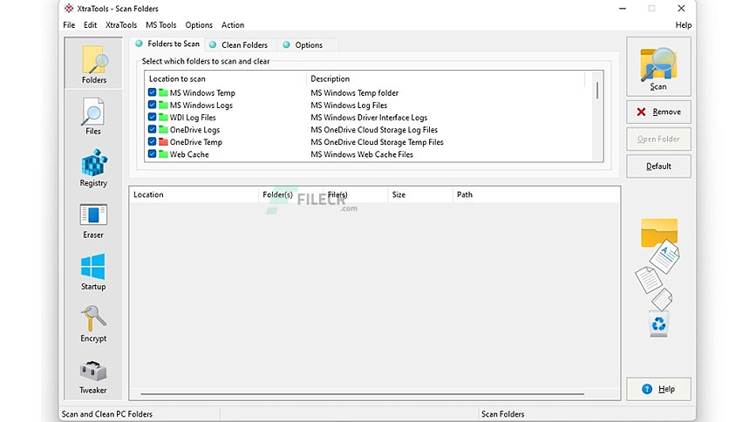
Task: Open the MS Tools menu
Action: pos(160,25)
